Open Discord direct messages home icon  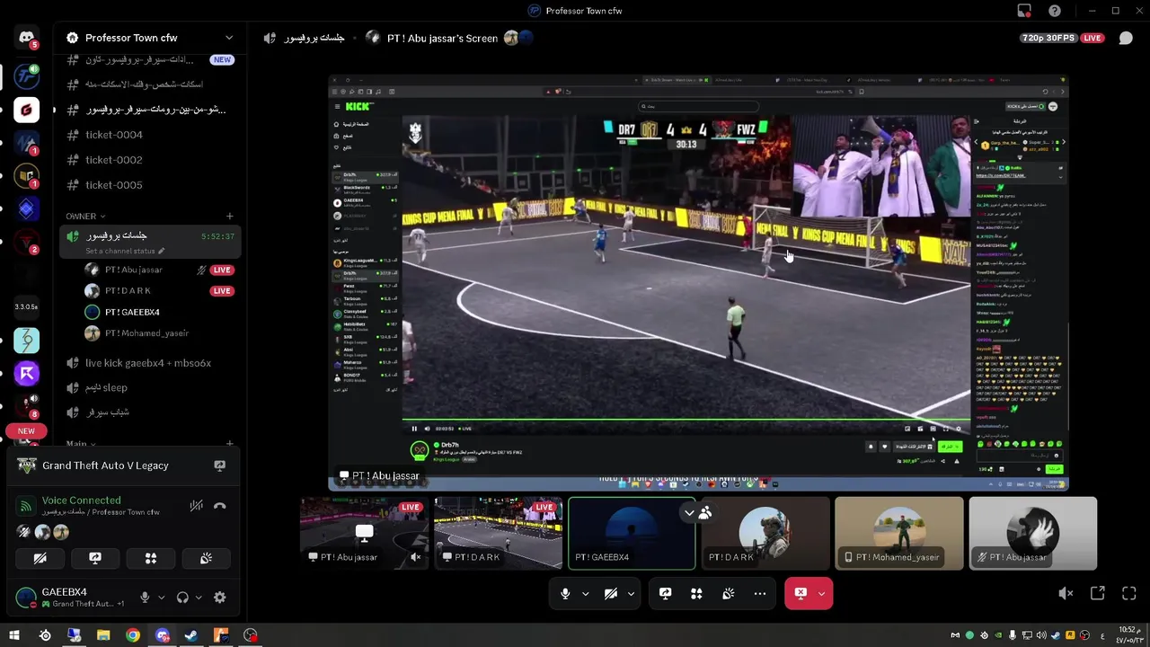tap(26, 38)
